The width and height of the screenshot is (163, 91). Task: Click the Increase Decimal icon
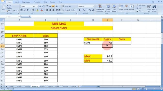pyautogui.click(x=90, y=10)
